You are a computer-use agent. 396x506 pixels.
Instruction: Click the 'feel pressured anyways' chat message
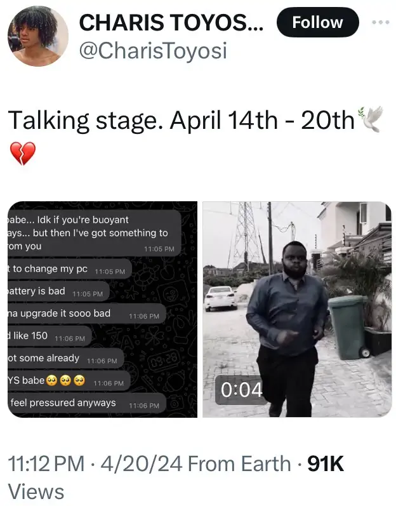point(87,403)
